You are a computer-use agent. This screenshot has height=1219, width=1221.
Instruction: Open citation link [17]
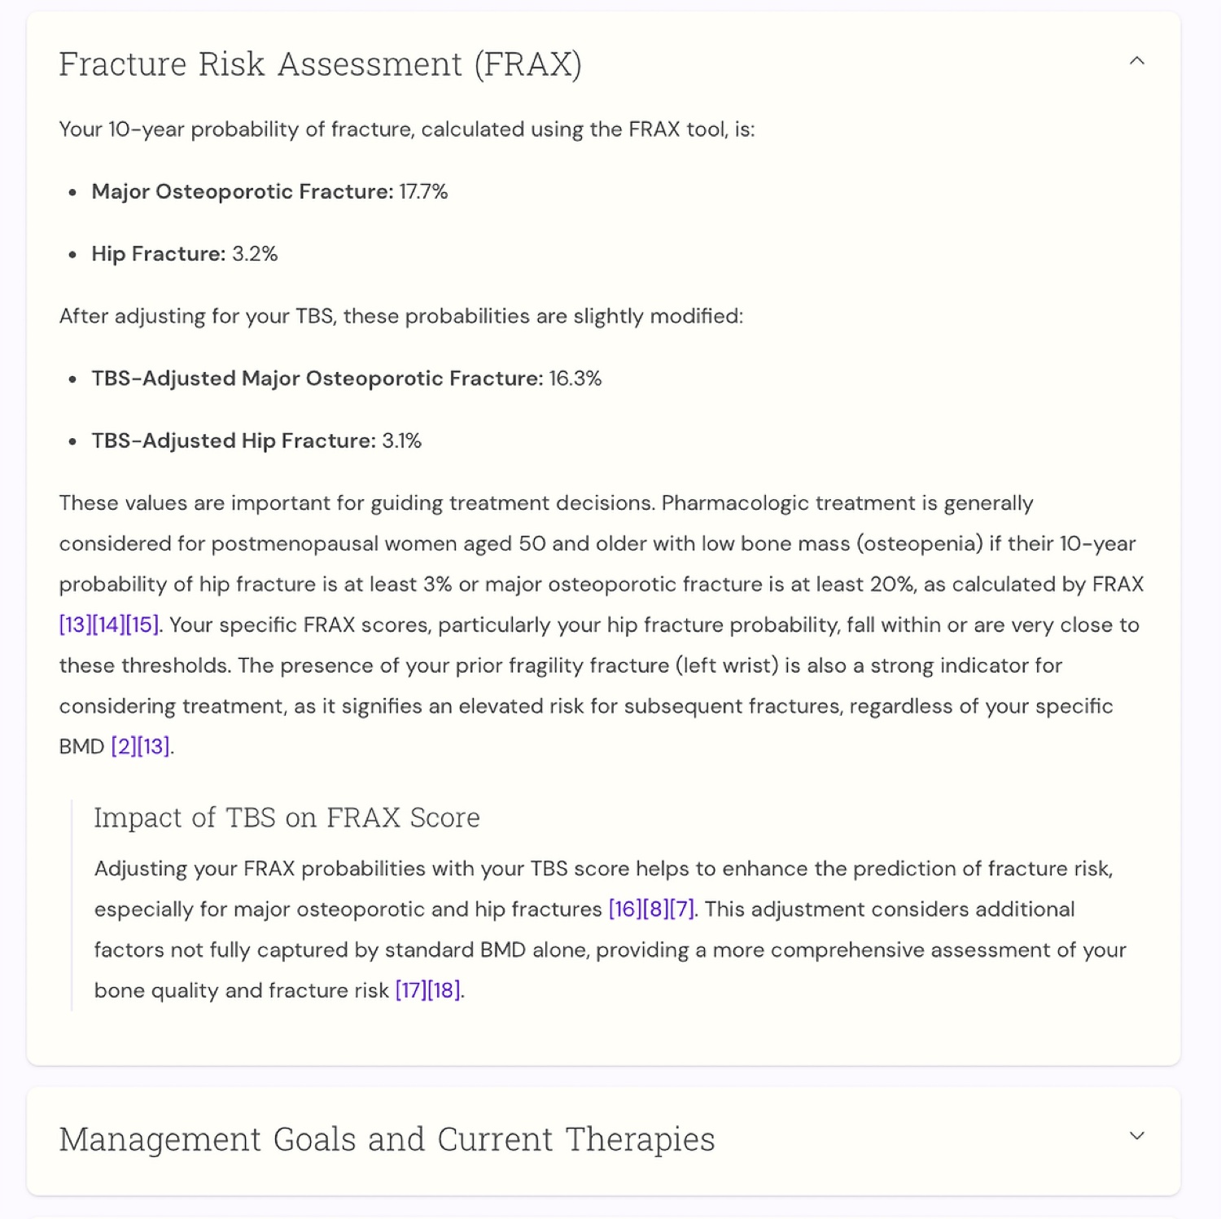[410, 991]
